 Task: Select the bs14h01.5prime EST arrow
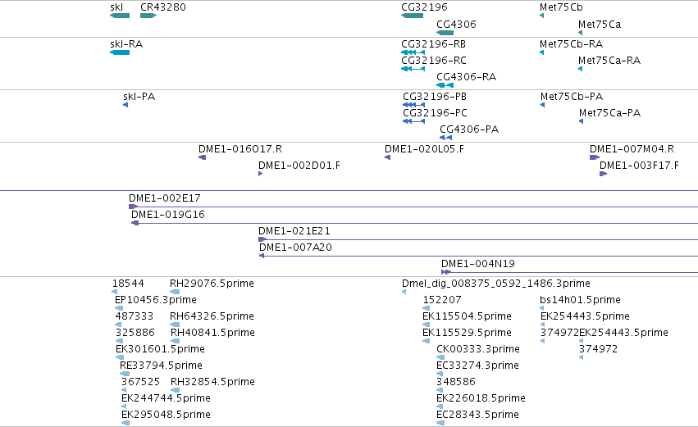coord(542,308)
